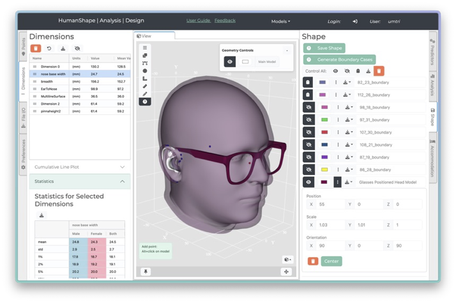
Task: Open the hamburger menu in the 3D view toolbar
Action: click(x=145, y=48)
